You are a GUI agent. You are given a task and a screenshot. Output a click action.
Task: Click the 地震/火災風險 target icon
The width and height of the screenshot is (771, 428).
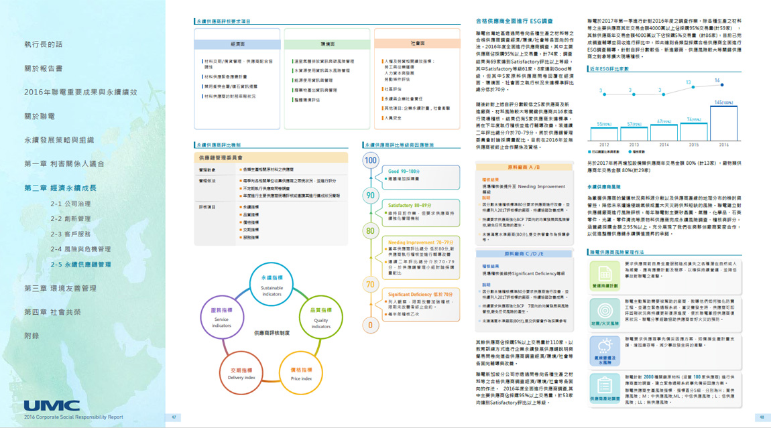(x=605, y=313)
